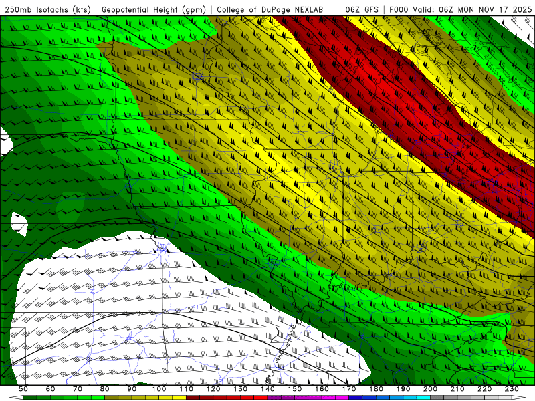This screenshot has width=535, height=401.
Task: Click the 100 label on the color scale
Action: 159,389
